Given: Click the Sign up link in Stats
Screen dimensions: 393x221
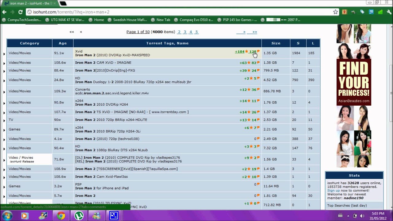Looking at the screenshot, I should (x=333, y=190).
